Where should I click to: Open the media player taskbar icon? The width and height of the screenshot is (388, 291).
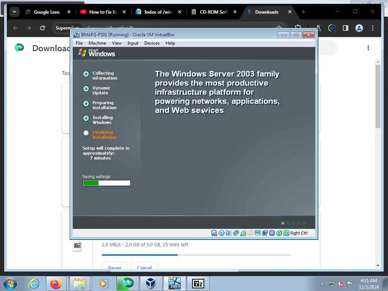coord(103,283)
